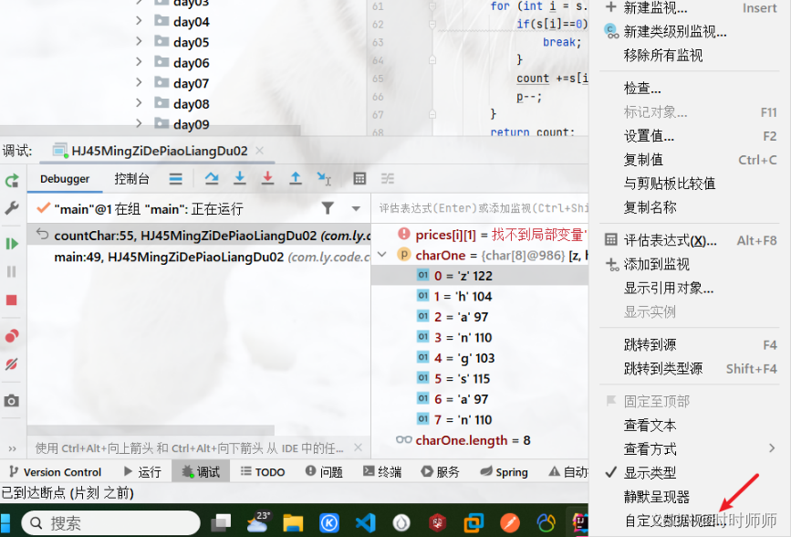Choose 添加到监视 menu entry
The height and width of the screenshot is (537, 791).
pyautogui.click(x=690, y=264)
